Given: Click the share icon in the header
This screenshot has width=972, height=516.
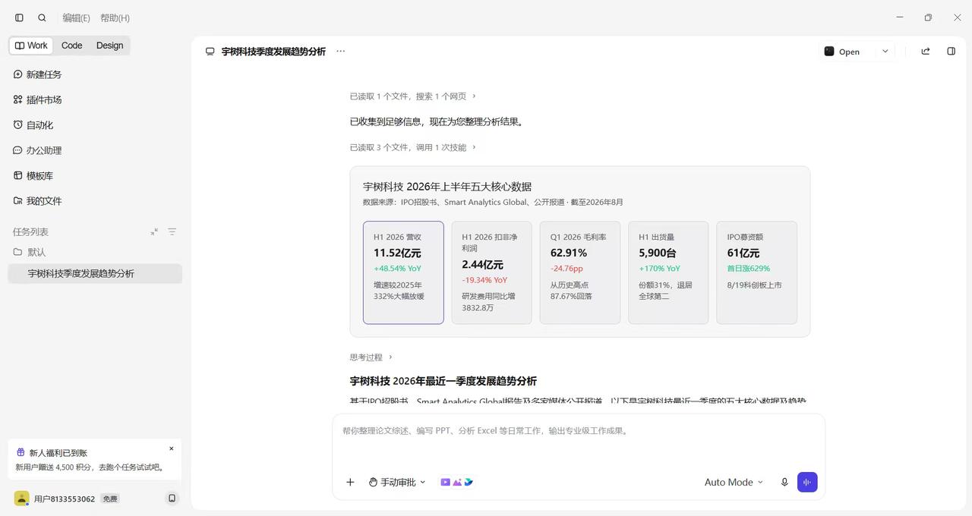Looking at the screenshot, I should click(x=925, y=52).
